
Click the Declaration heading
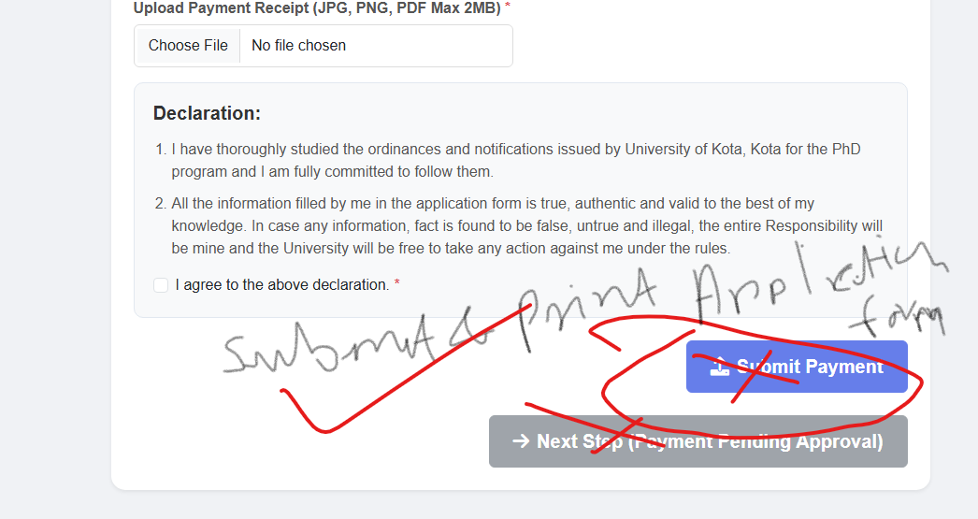pyautogui.click(x=207, y=113)
